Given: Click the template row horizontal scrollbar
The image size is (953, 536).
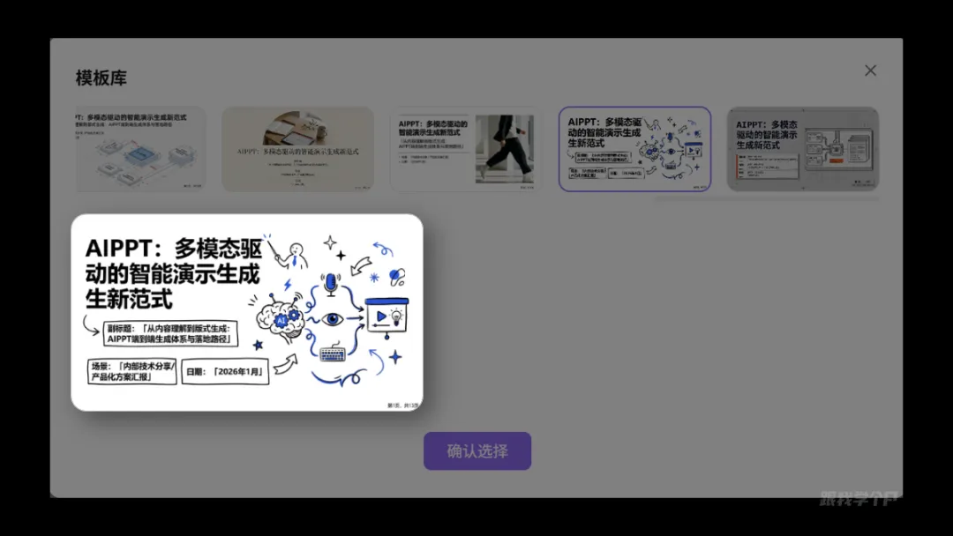Looking at the screenshot, I should point(767,198).
